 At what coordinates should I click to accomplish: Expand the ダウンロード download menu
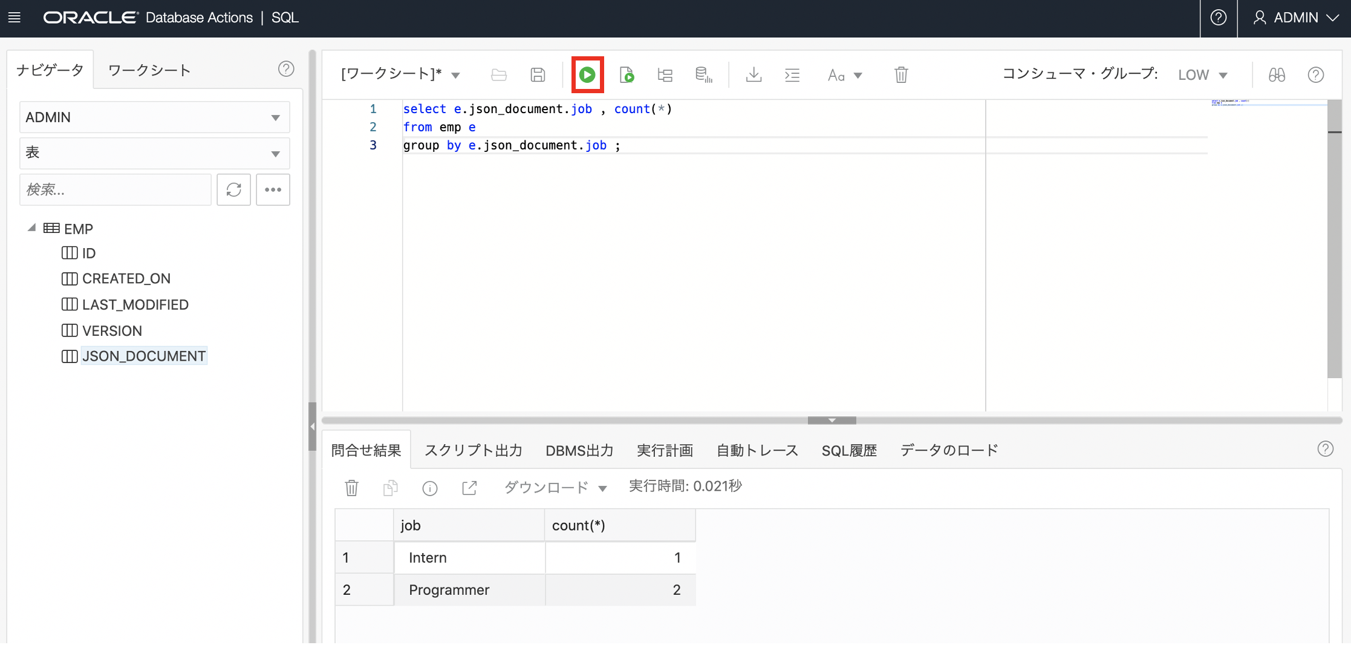[x=555, y=488]
